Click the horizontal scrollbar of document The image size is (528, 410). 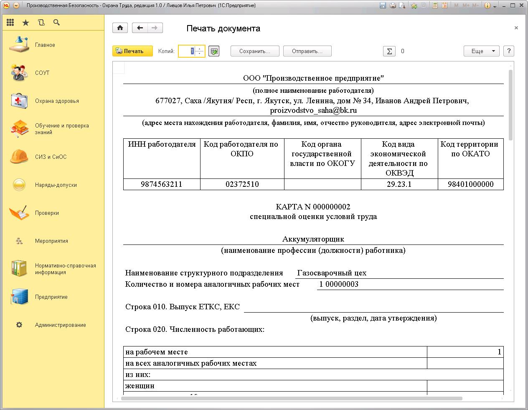(x=291, y=398)
